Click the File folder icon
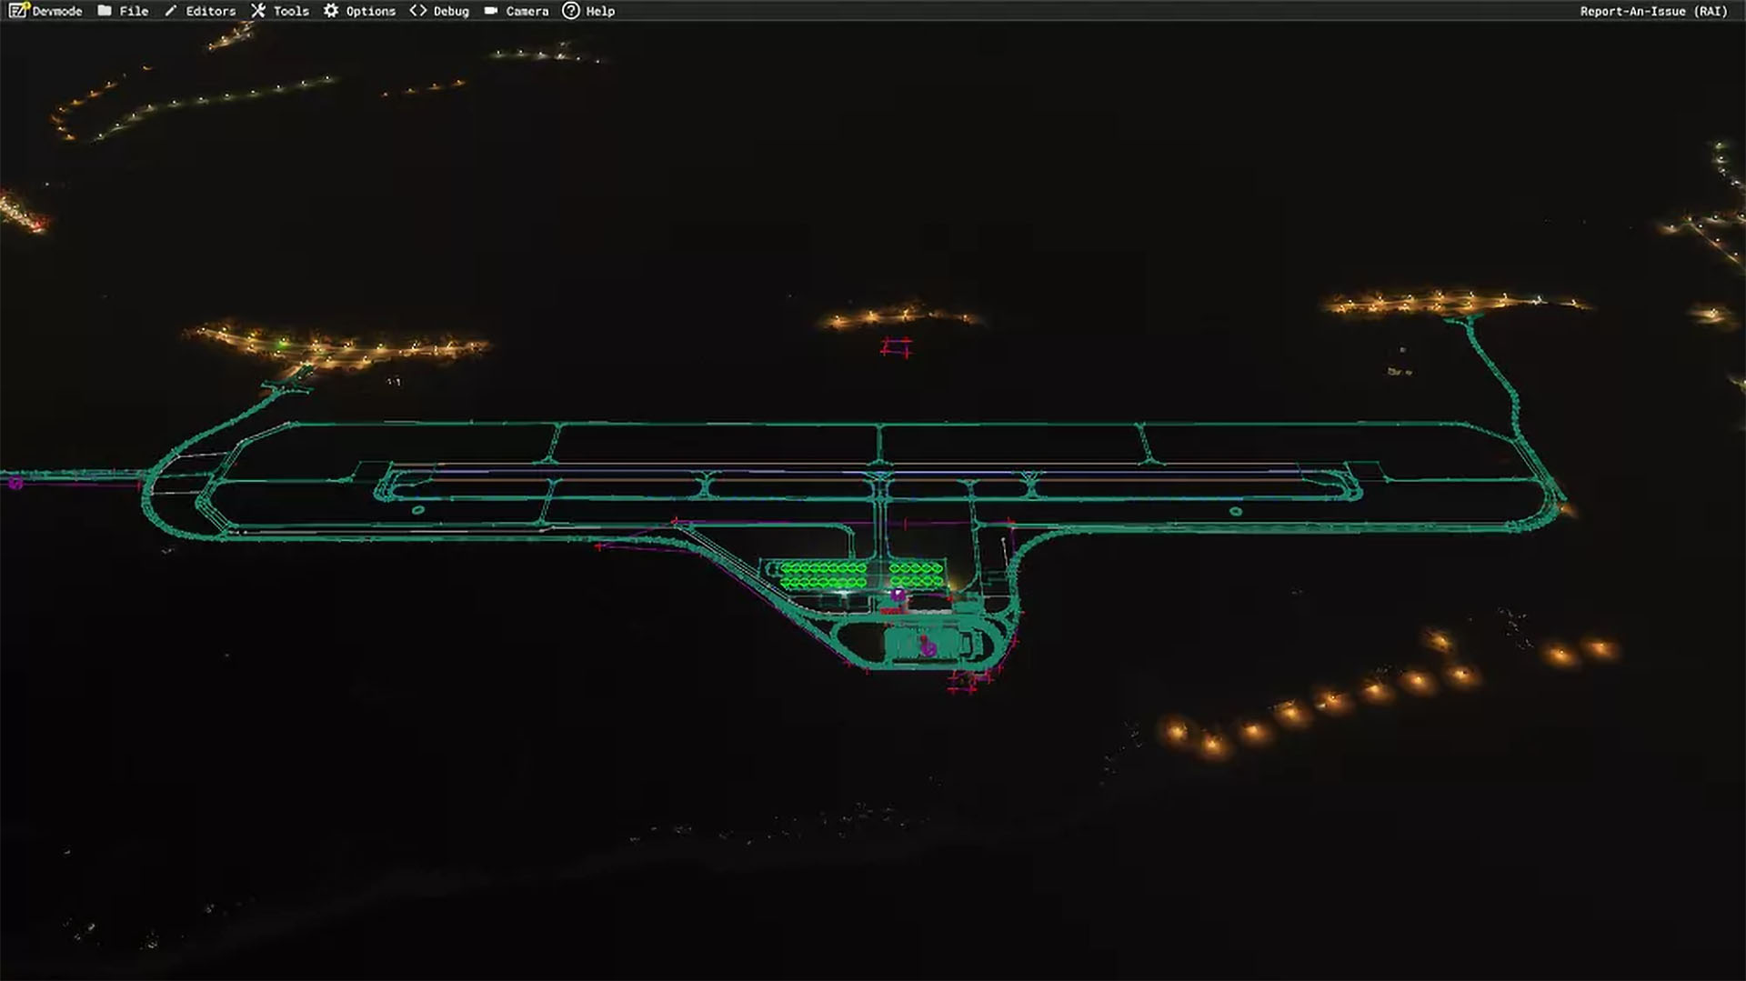The height and width of the screenshot is (981, 1746). (x=105, y=11)
